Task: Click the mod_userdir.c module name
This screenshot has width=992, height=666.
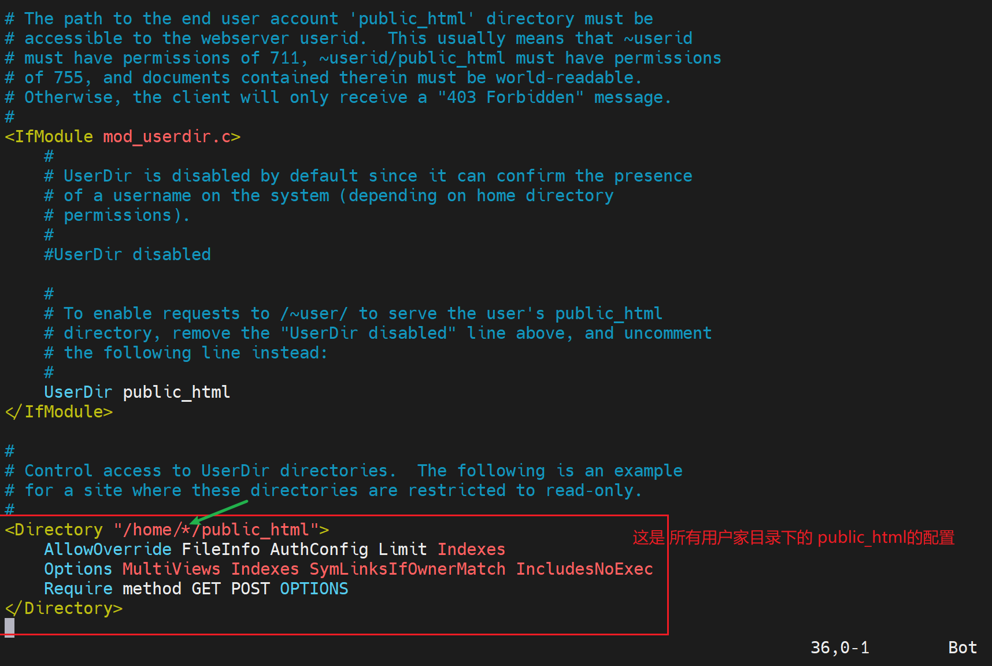Action: click(166, 137)
